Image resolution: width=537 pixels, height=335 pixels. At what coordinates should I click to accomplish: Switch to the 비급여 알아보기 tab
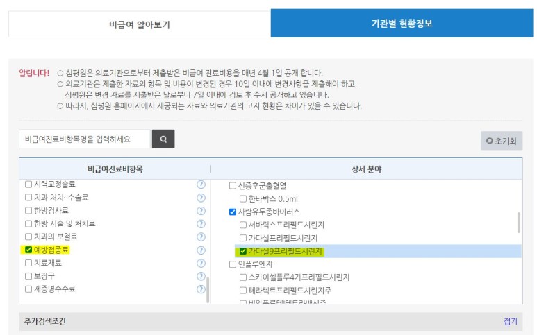pos(140,24)
